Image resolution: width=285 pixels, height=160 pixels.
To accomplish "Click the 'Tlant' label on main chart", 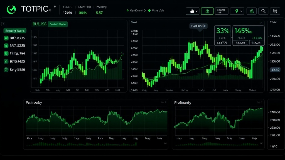I will click(x=134, y=22).
